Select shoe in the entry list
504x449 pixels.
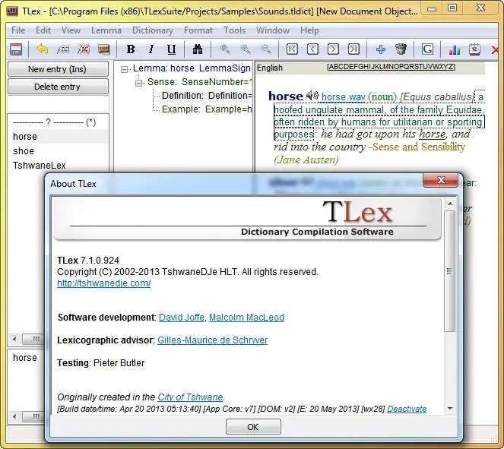click(x=59, y=151)
